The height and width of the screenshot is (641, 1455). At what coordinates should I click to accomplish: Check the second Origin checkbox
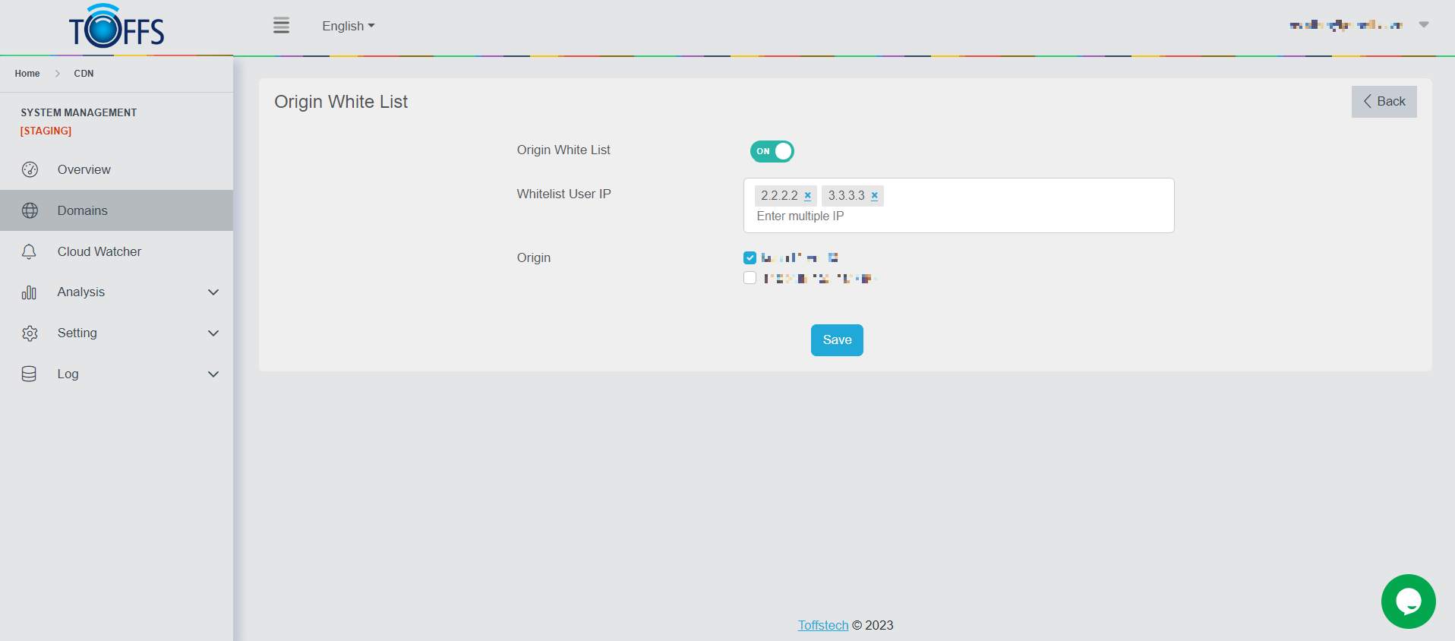[x=750, y=278]
